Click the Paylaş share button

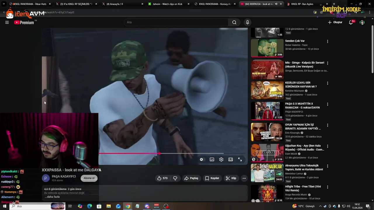coord(191,178)
